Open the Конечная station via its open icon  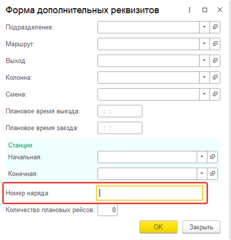pyautogui.click(x=212, y=174)
